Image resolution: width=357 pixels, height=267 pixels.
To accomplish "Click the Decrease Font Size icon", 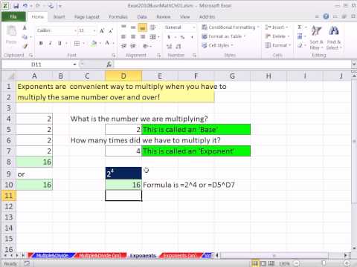I will pyautogui.click(x=111, y=30).
